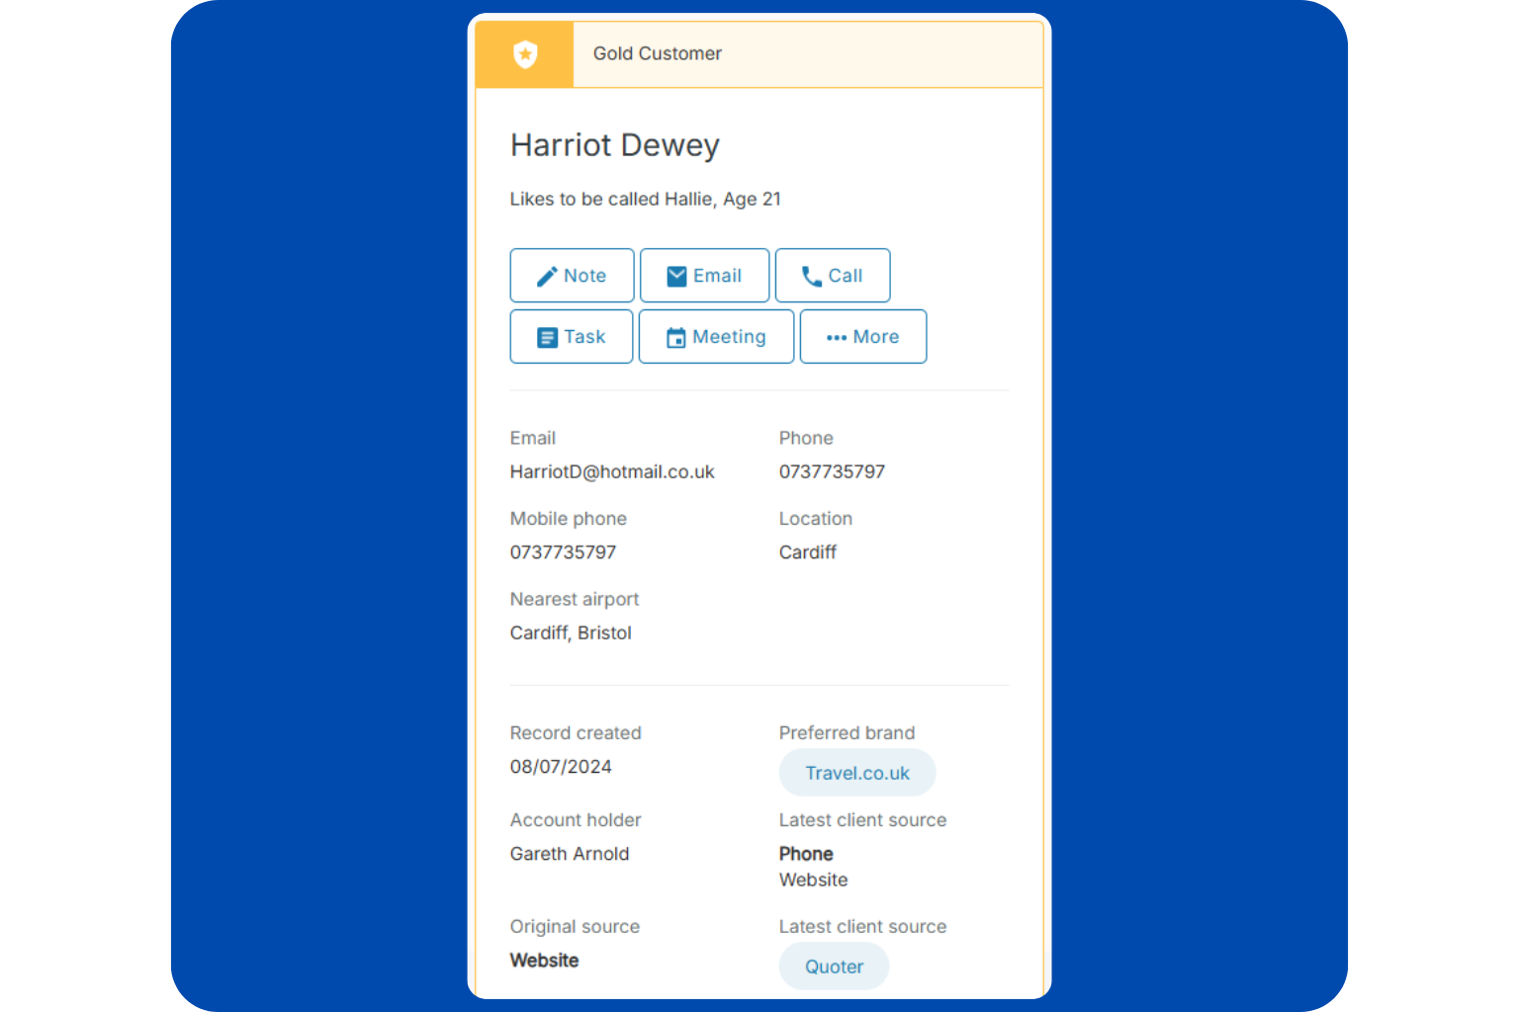Click the calendar icon on Meeting button
Screen dimensions: 1519x1012
[675, 338]
